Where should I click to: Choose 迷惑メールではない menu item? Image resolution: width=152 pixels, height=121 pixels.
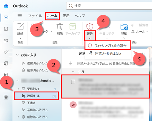pyautogui.click(x=108, y=54)
